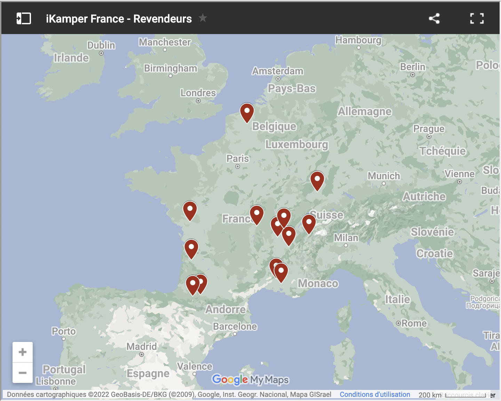This screenshot has width=501, height=401.
Task: Click the Rome city label
Action: [414, 323]
